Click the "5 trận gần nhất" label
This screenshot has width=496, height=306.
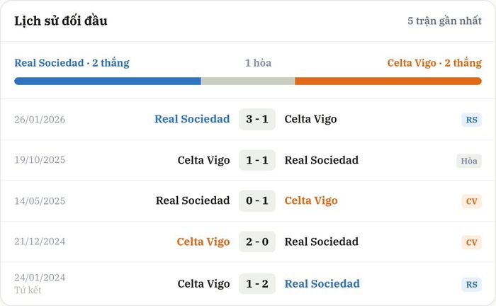click(444, 21)
